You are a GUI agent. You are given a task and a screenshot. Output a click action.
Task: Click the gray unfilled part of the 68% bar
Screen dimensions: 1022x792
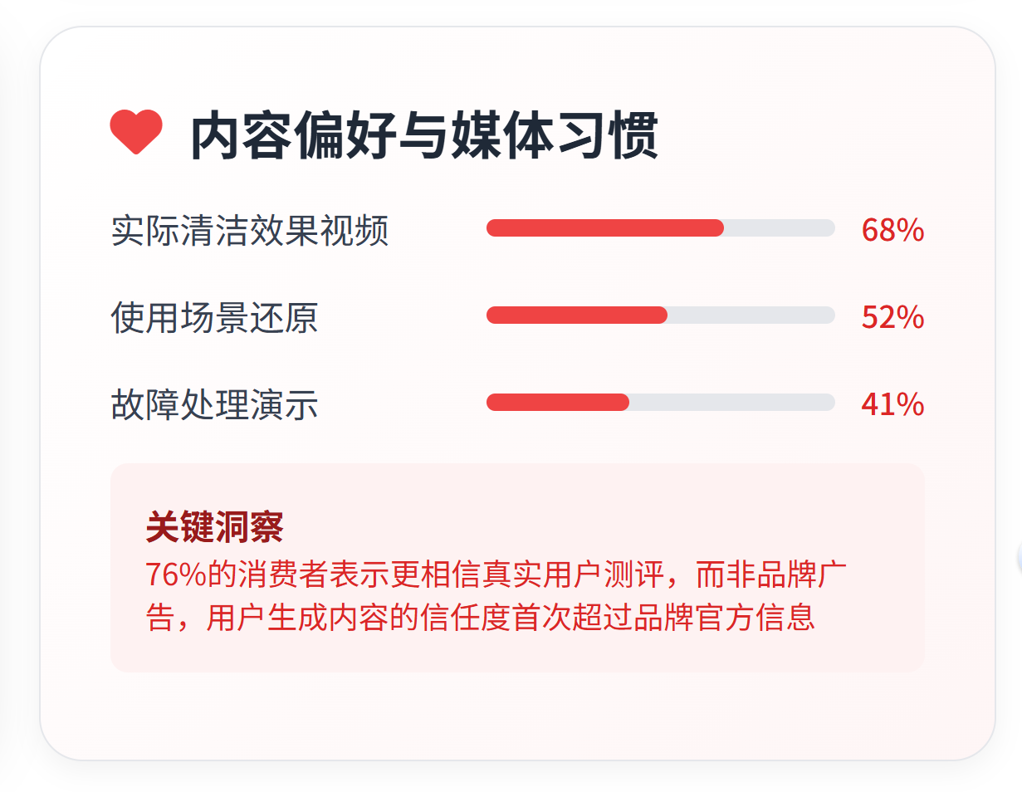coord(779,228)
